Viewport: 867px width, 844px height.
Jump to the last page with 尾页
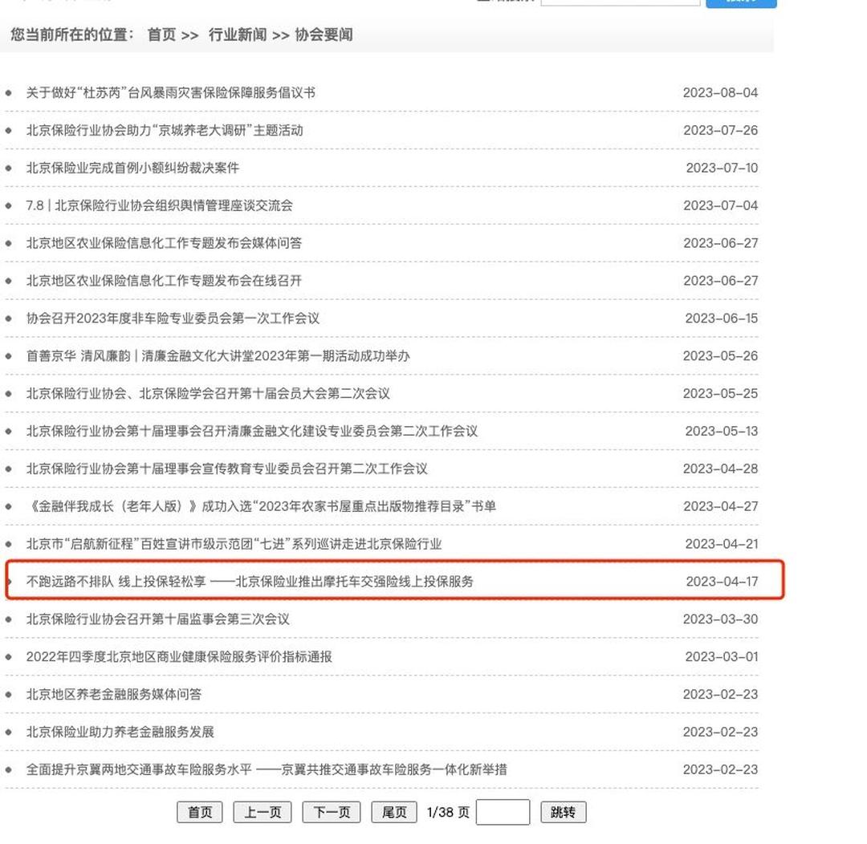click(394, 812)
